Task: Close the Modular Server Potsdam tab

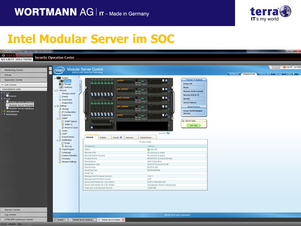Action: (x=123, y=220)
